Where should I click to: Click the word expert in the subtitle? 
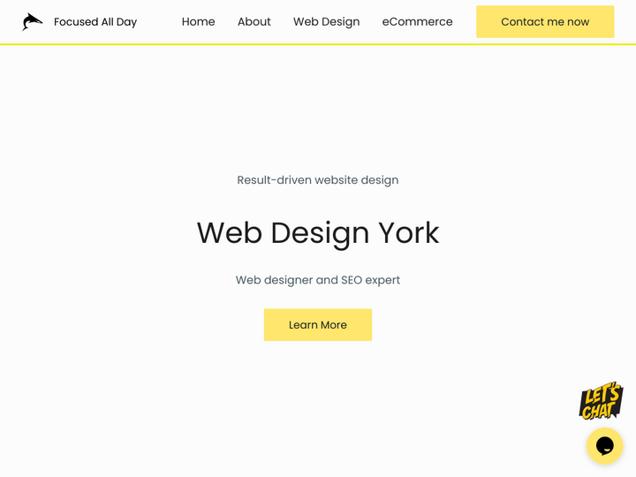pyautogui.click(x=382, y=280)
